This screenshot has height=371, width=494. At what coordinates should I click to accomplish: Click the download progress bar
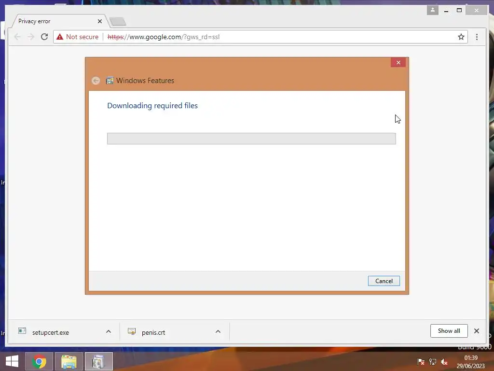(x=251, y=139)
